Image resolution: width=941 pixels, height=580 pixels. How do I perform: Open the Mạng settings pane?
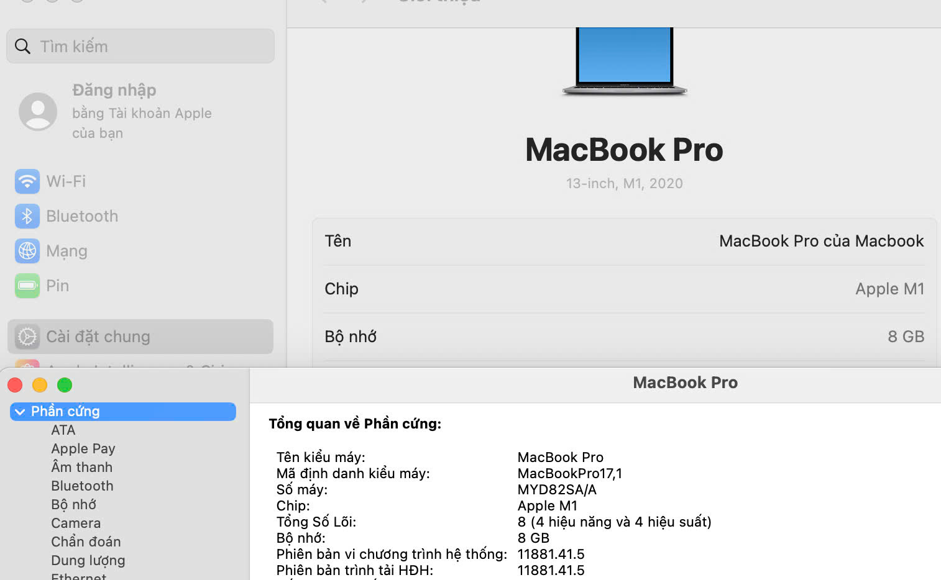click(x=140, y=251)
